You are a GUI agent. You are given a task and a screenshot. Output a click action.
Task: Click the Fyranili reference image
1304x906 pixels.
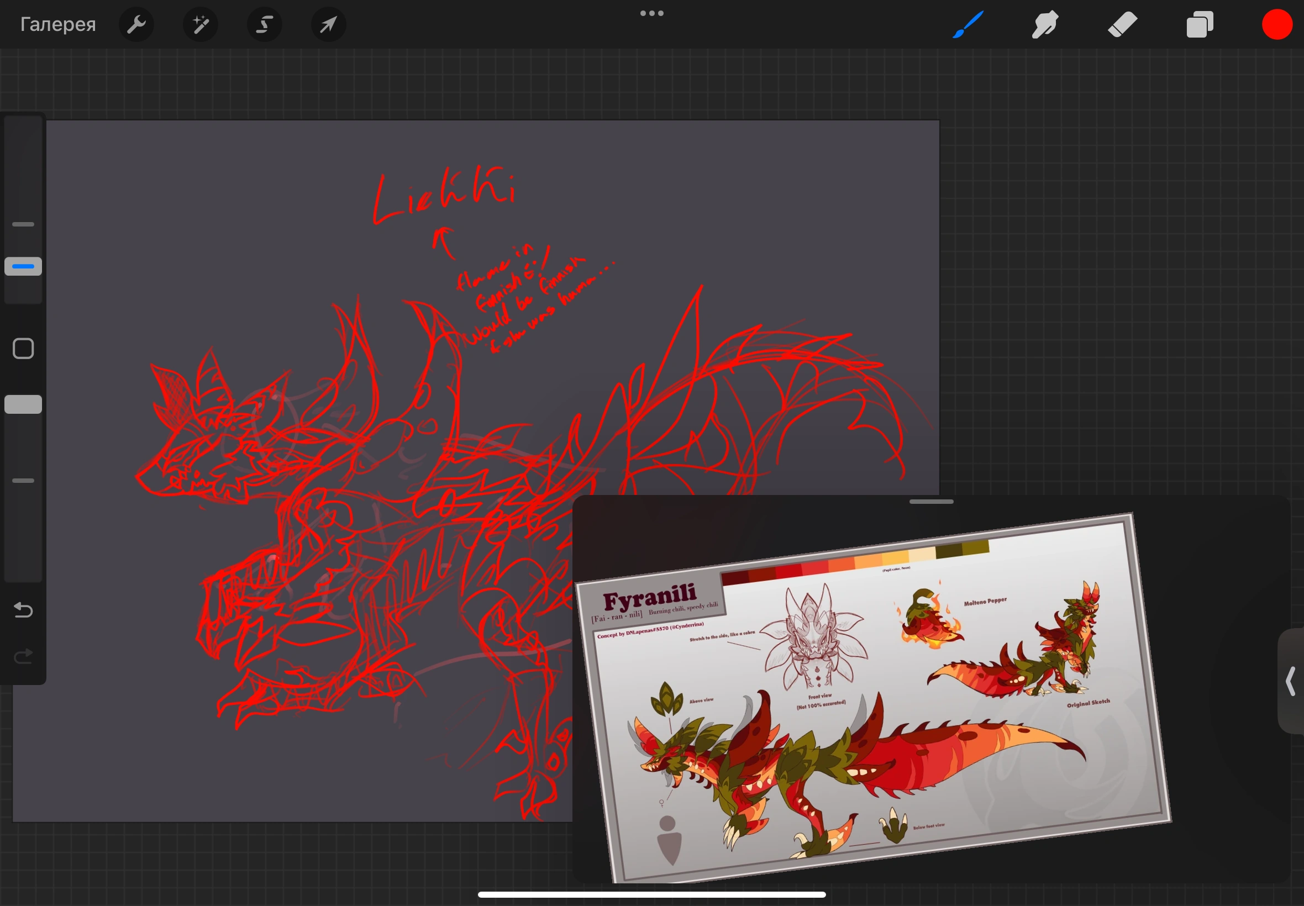tap(874, 698)
